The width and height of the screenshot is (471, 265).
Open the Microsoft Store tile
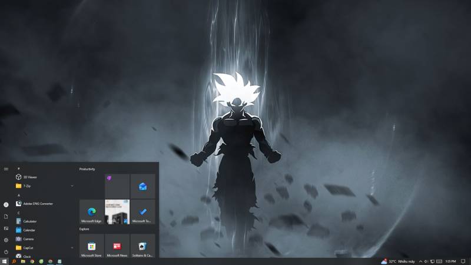point(92,246)
